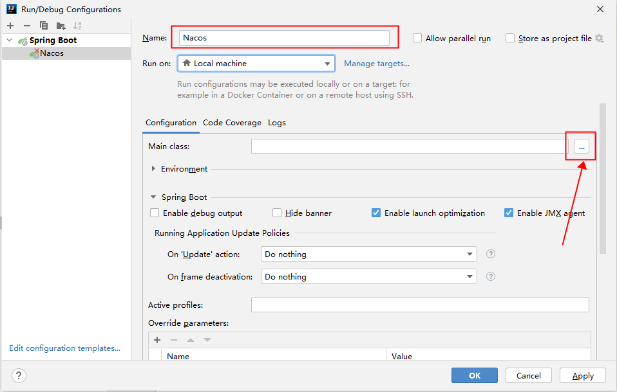617x392 pixels.
Task: Switch to the Configuration tab
Action: pyautogui.click(x=171, y=123)
